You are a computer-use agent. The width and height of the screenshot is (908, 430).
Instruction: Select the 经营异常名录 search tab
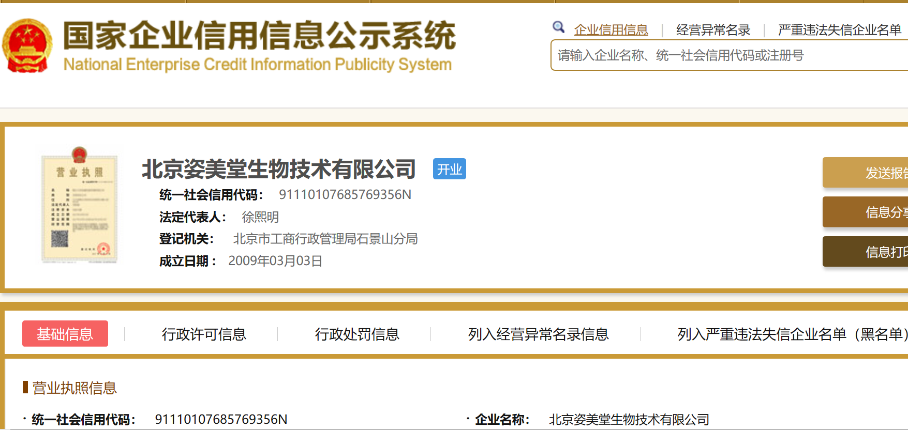(x=713, y=30)
